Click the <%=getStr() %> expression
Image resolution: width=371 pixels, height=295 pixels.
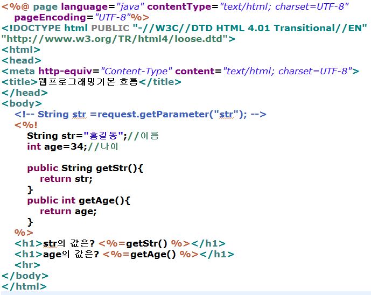(x=144, y=244)
